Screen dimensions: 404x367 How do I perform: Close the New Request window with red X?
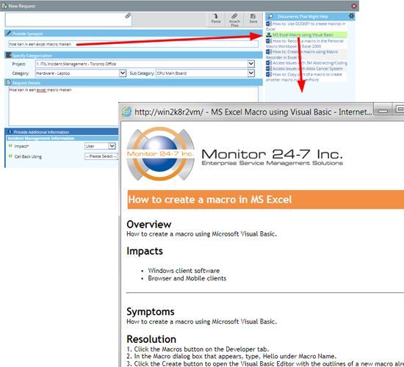354,6
